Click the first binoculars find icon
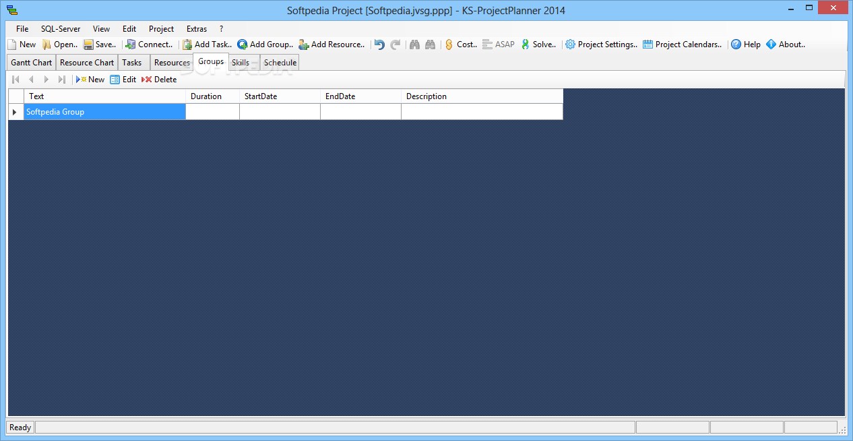 [x=414, y=45]
